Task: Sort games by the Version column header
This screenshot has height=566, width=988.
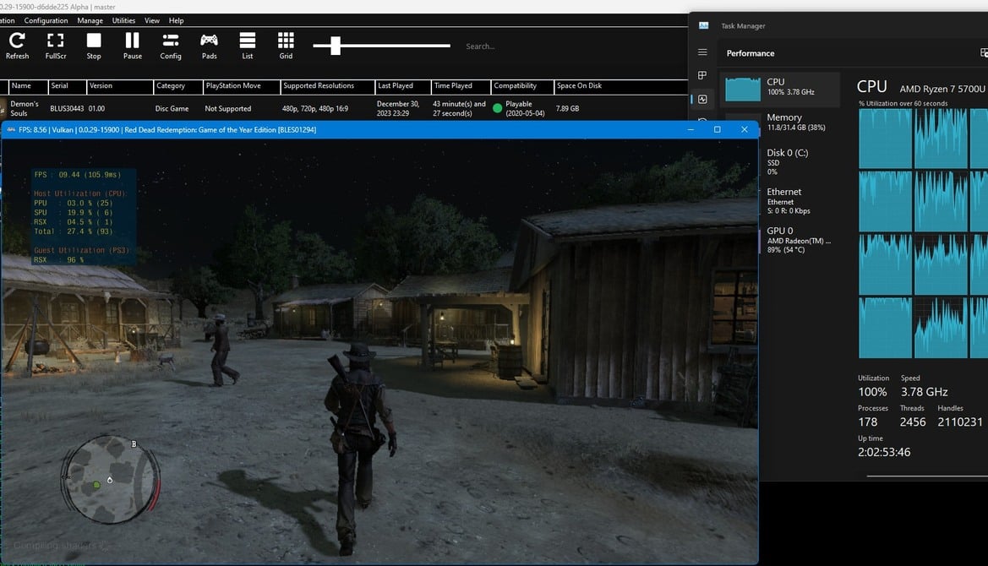Action: click(120, 86)
